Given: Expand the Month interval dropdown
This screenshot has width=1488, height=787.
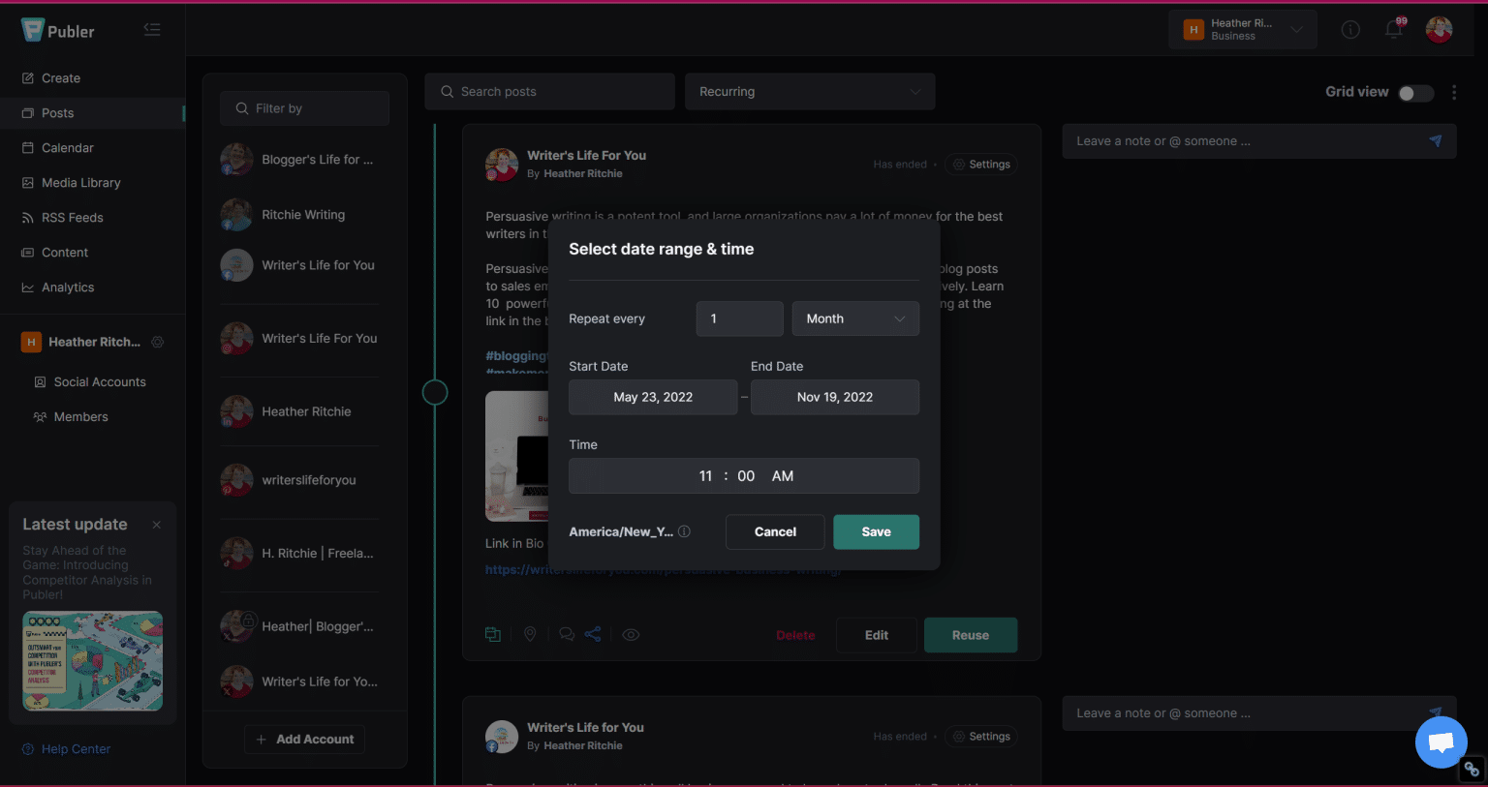Looking at the screenshot, I should pos(855,318).
